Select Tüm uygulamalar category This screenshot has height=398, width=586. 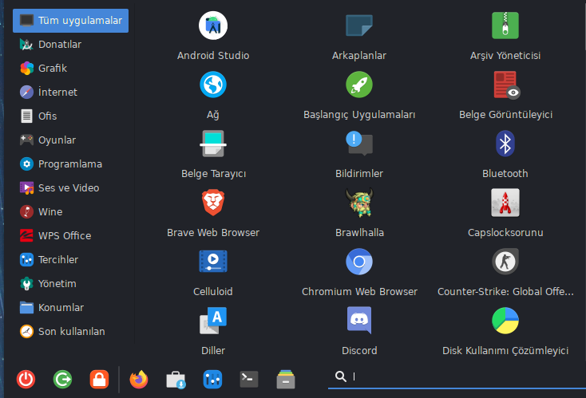[x=70, y=21]
